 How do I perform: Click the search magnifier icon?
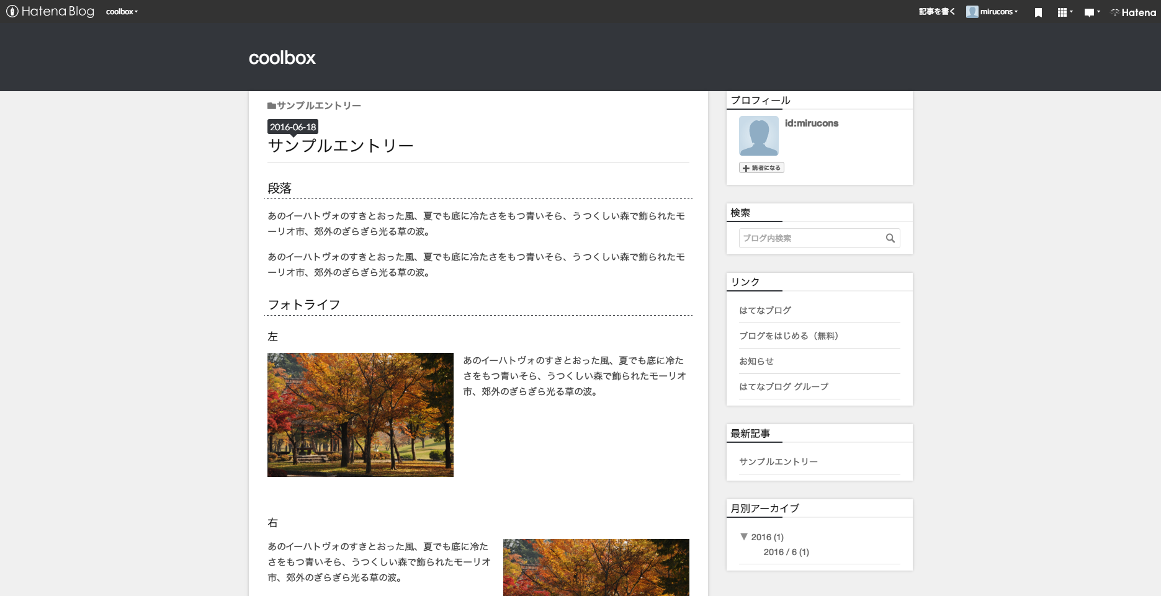(x=890, y=238)
